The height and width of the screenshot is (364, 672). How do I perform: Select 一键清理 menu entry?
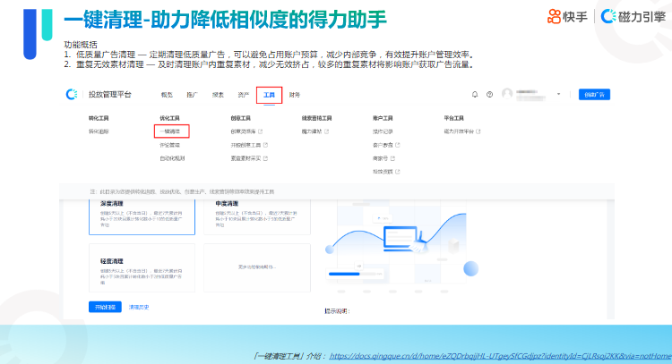[x=171, y=131]
